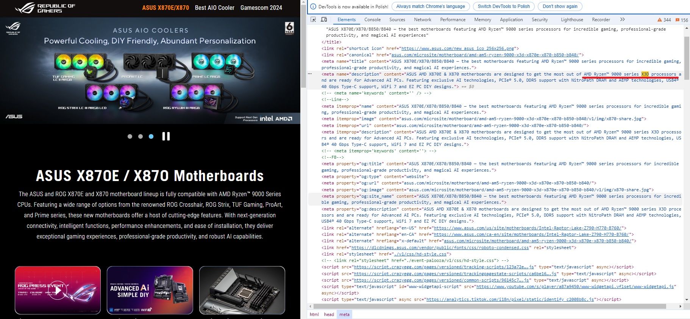The height and width of the screenshot is (319, 690).
Task: Follow the canonical link href URL
Action: [x=485, y=55]
